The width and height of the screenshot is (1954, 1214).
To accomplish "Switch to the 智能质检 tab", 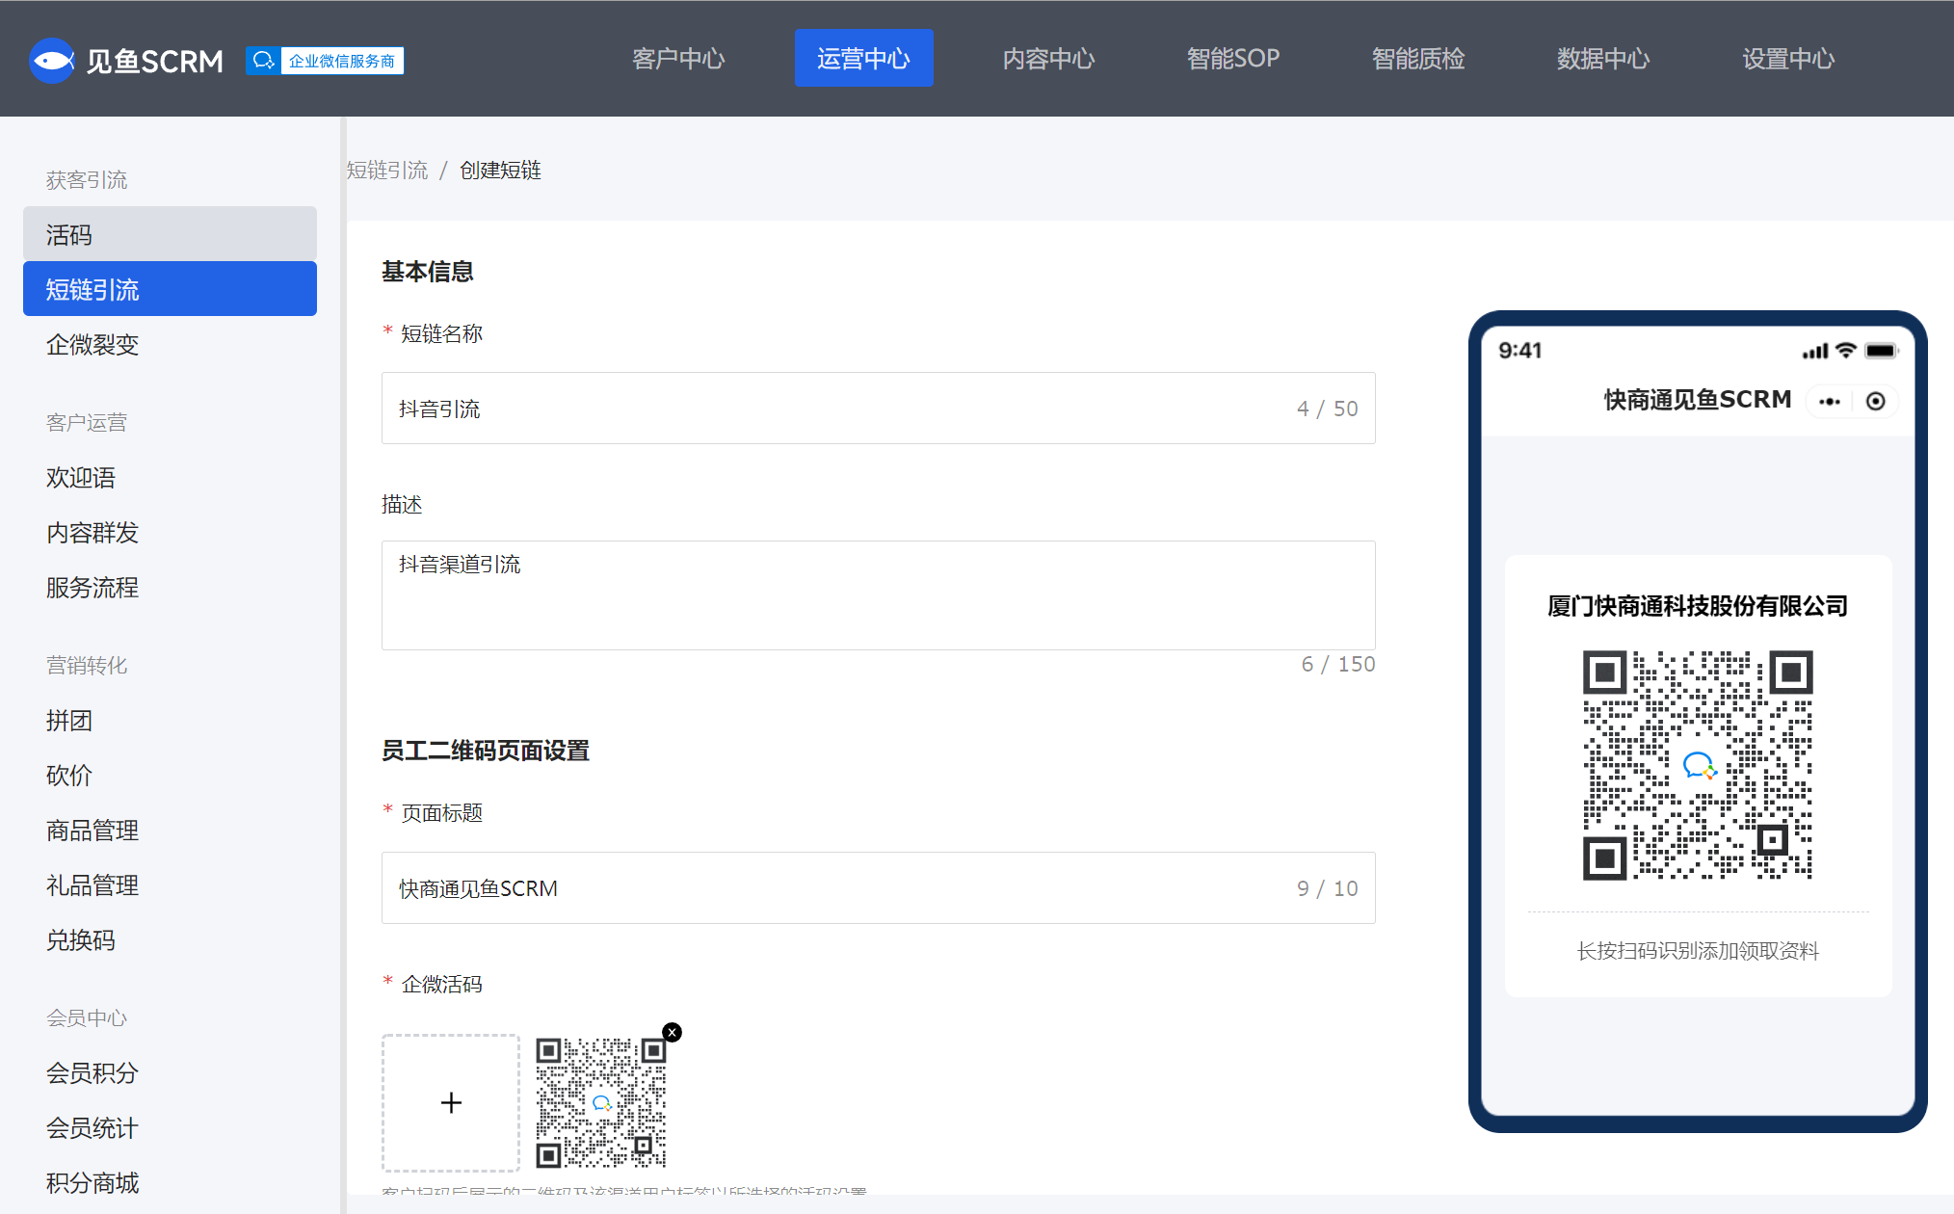I will (1418, 59).
